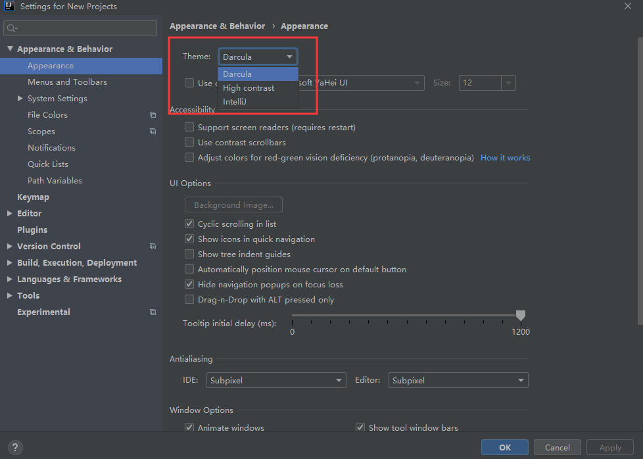Uncheck Hide navigation popups on focus loss
This screenshot has width=643, height=459.
189,284
